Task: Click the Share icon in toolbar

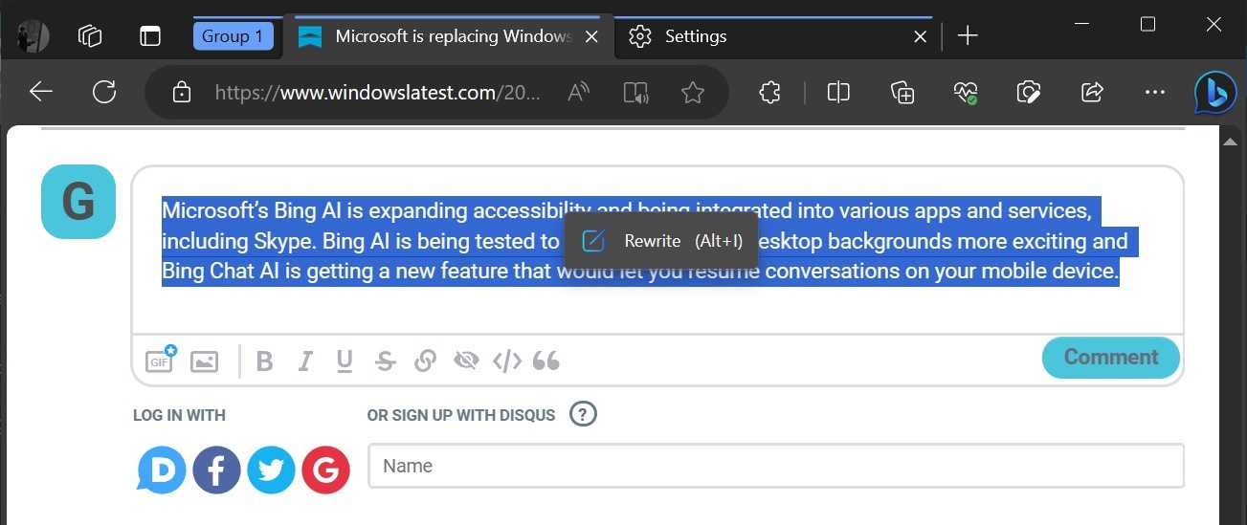Action: pyautogui.click(x=1092, y=93)
